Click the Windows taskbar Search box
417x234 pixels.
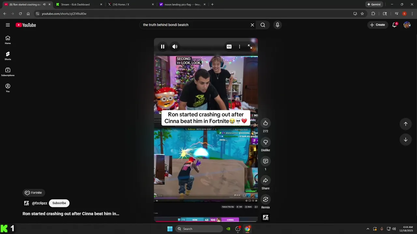[x=199, y=229]
